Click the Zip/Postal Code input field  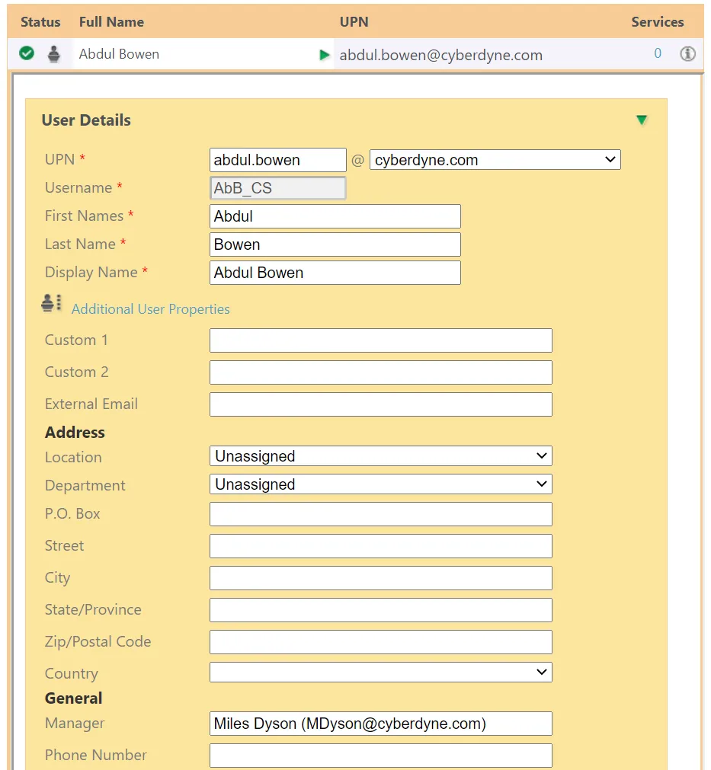[x=380, y=642]
